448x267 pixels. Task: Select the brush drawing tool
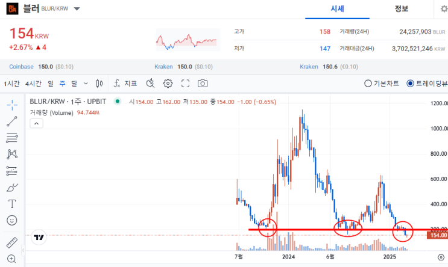(12, 188)
